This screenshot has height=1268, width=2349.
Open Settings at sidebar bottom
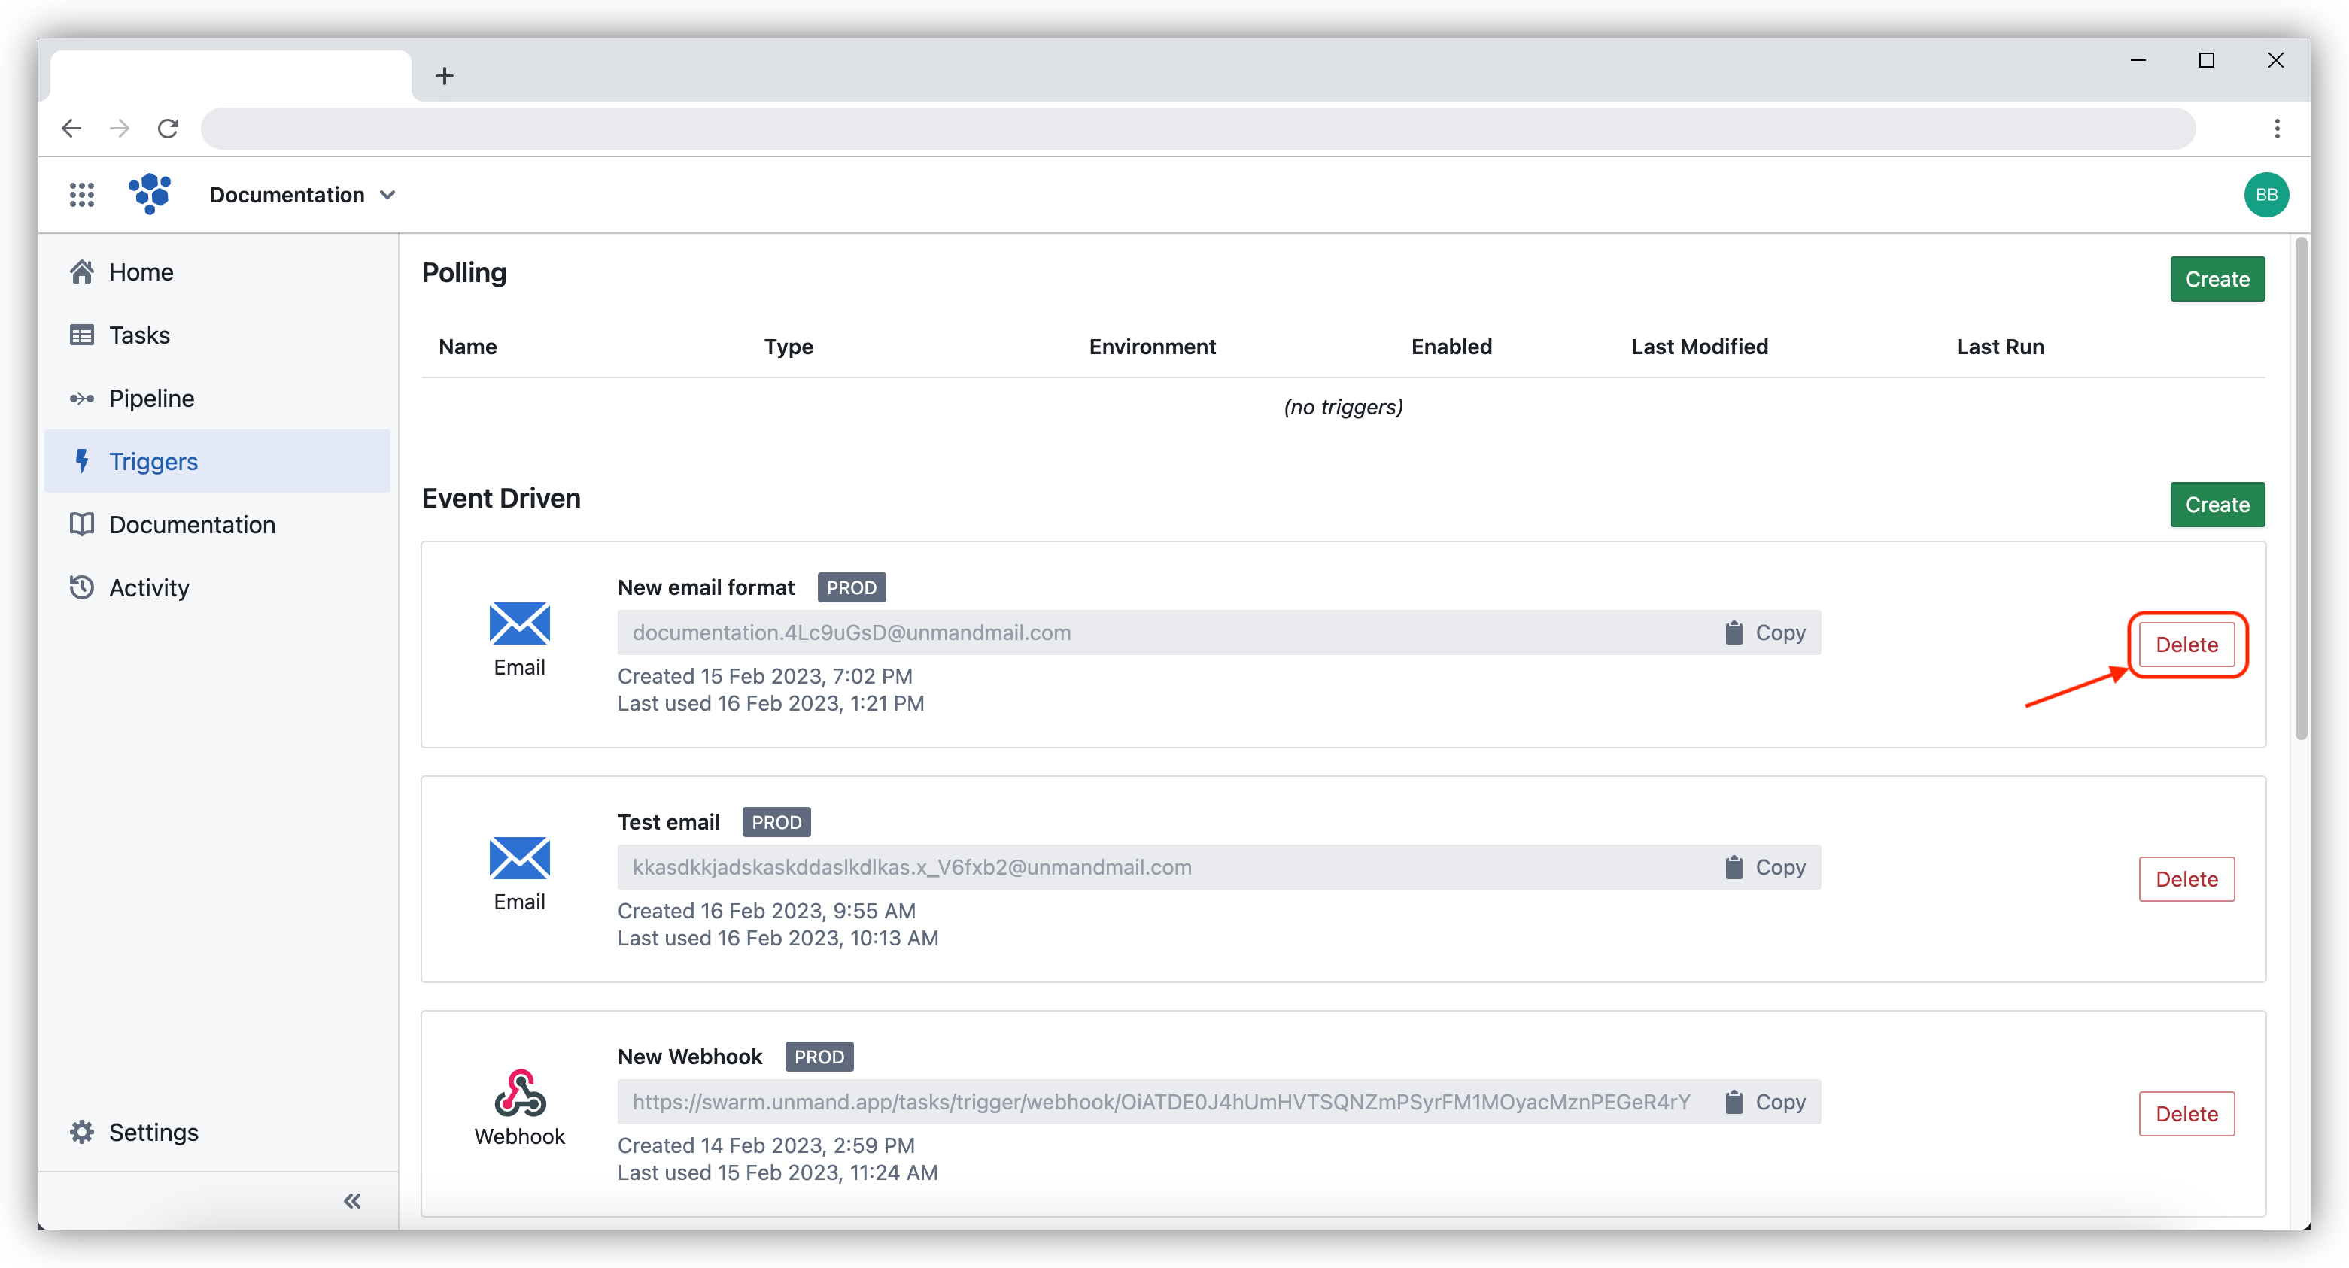coord(153,1132)
